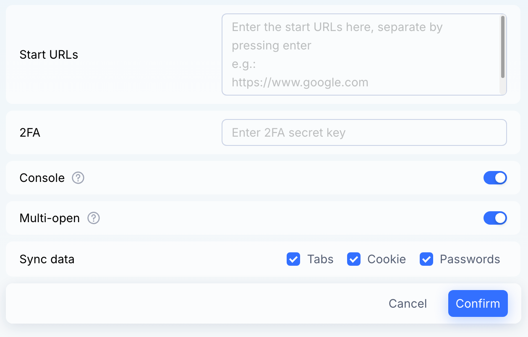Screen dimensions: 528x337
Task: Click the Multi-open setting label
Action: (x=50, y=218)
